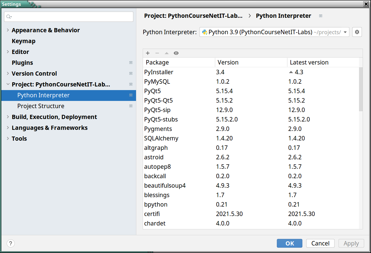Viewport: 371px width, 253px height.
Task: Select Python Interpreter tree item
Action: [x=69, y=95]
